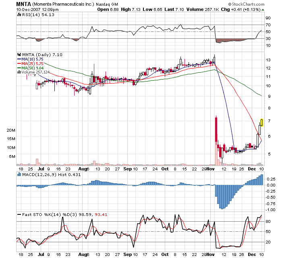
Task: Click the MA(25) 5.75 legend text
Action: point(32,64)
